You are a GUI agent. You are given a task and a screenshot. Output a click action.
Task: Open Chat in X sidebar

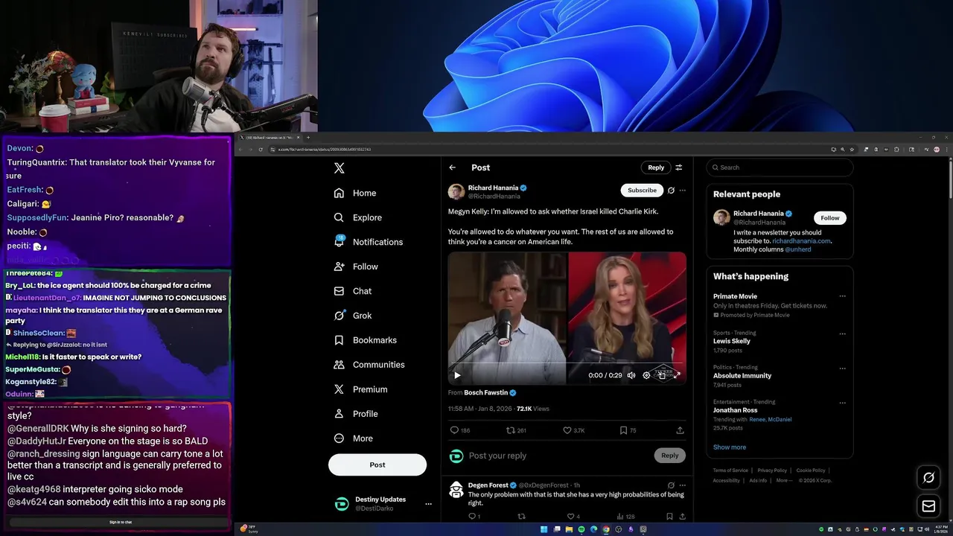click(x=353, y=291)
